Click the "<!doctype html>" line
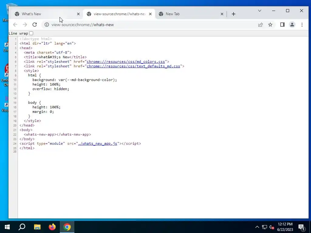Screen dimensions: 311x233 click(36, 39)
